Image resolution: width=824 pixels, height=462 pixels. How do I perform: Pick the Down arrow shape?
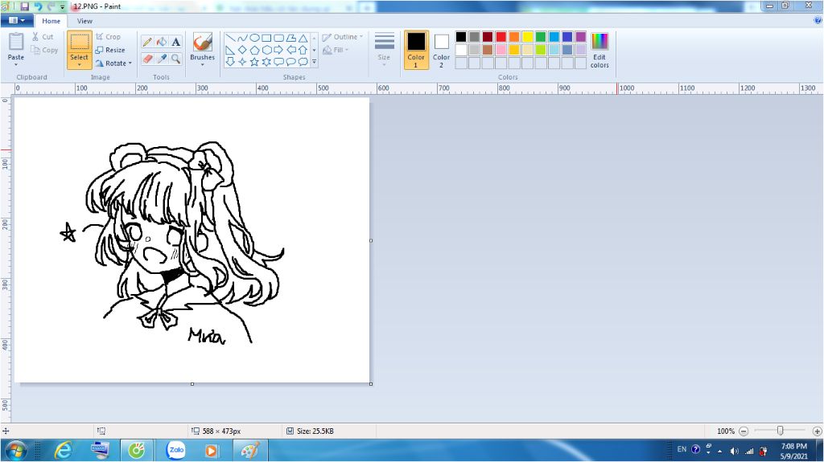point(230,62)
